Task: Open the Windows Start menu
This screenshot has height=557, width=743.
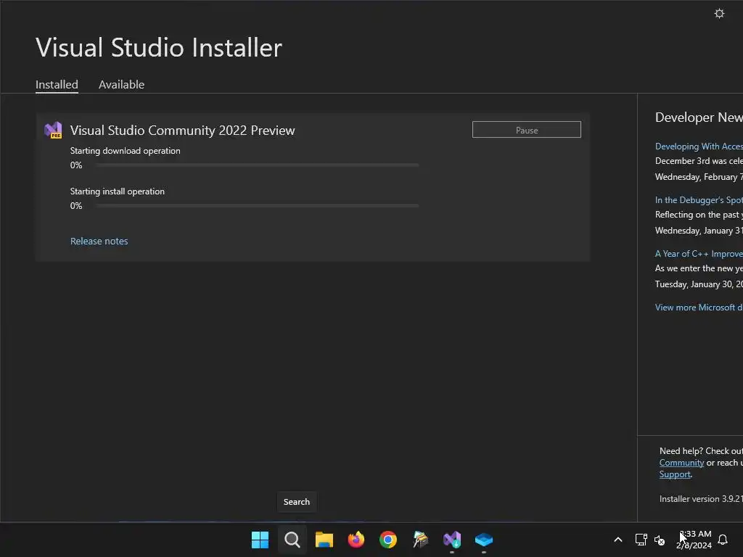Action: tap(260, 540)
